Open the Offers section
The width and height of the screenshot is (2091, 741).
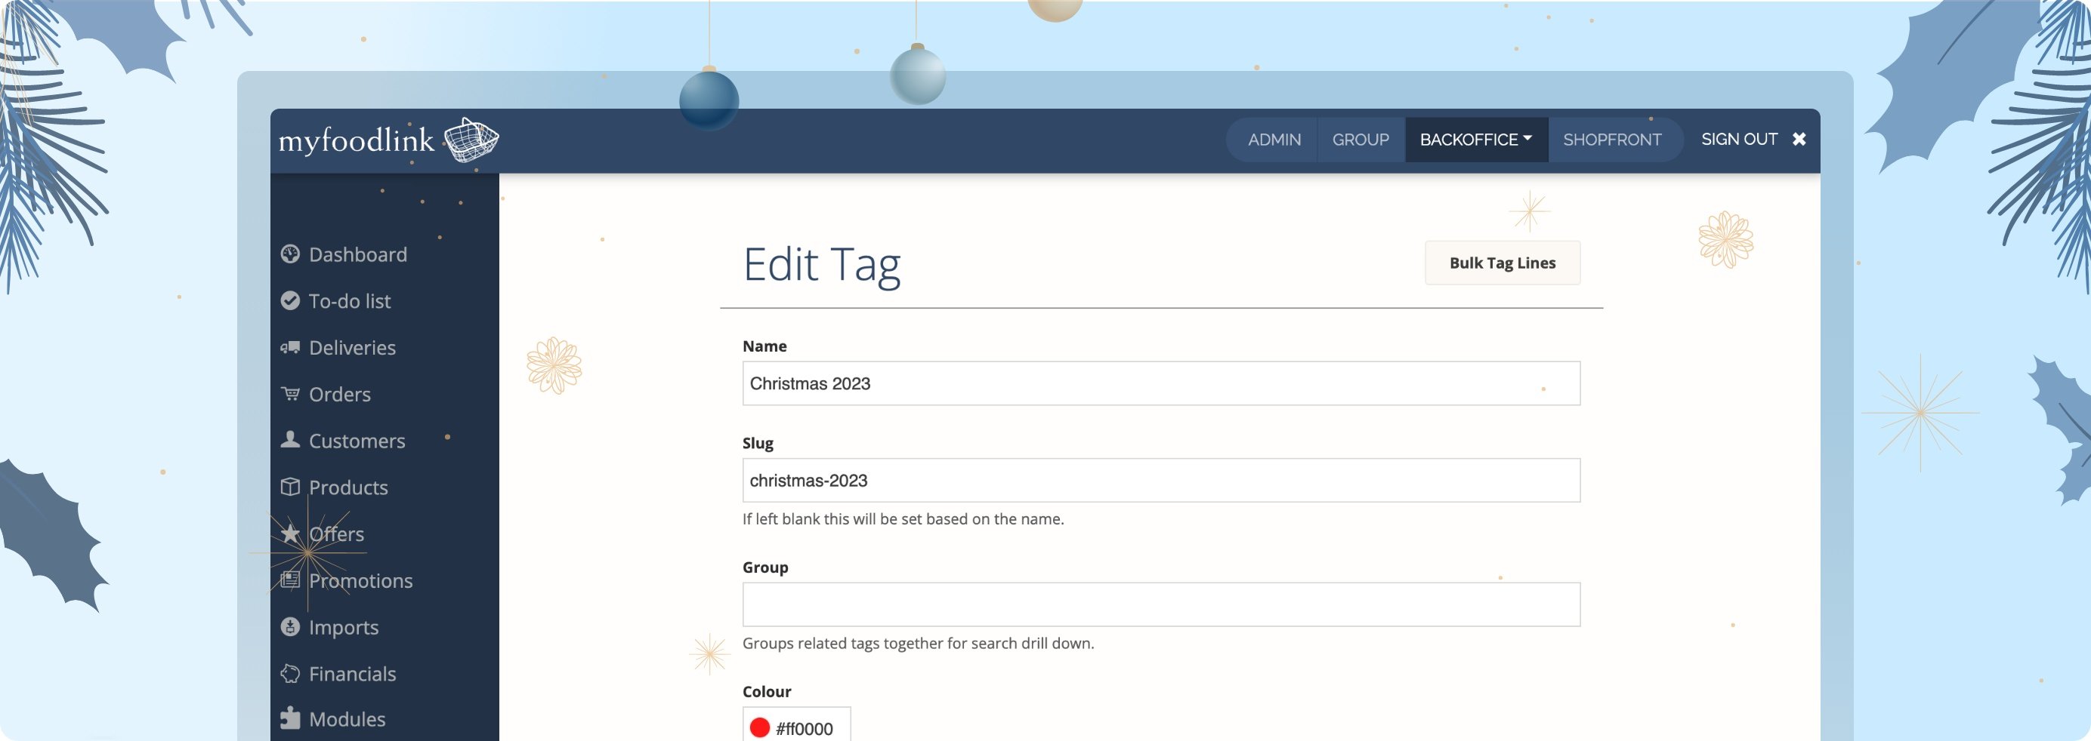click(x=336, y=534)
